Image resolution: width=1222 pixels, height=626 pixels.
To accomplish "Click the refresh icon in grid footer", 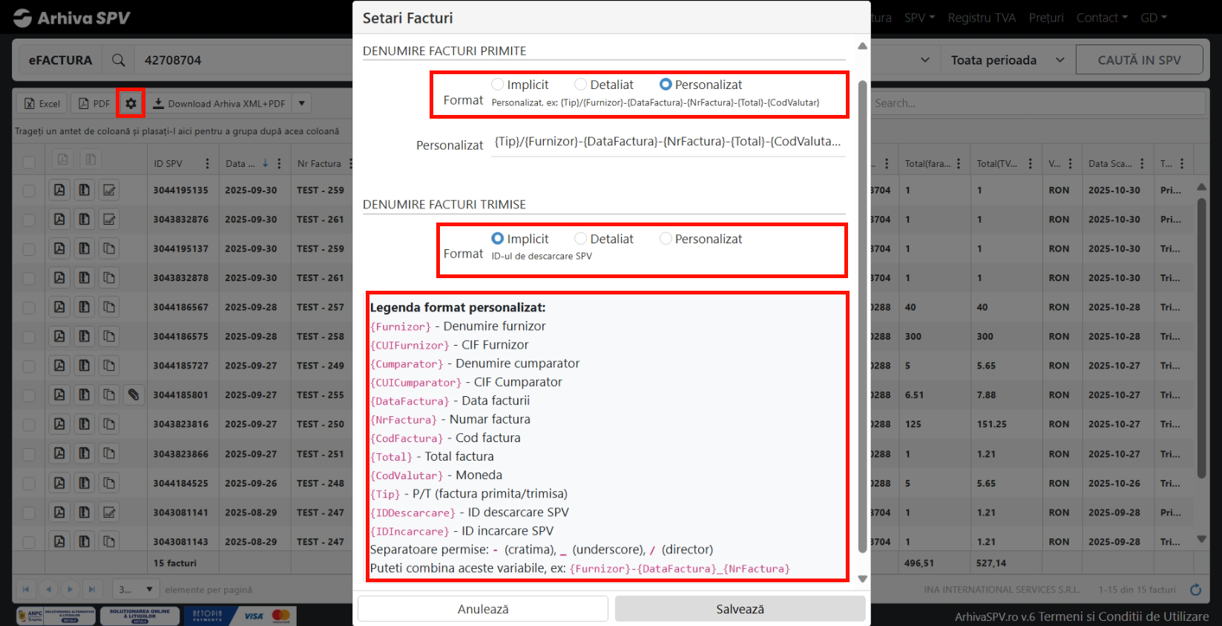I will coord(1195,590).
